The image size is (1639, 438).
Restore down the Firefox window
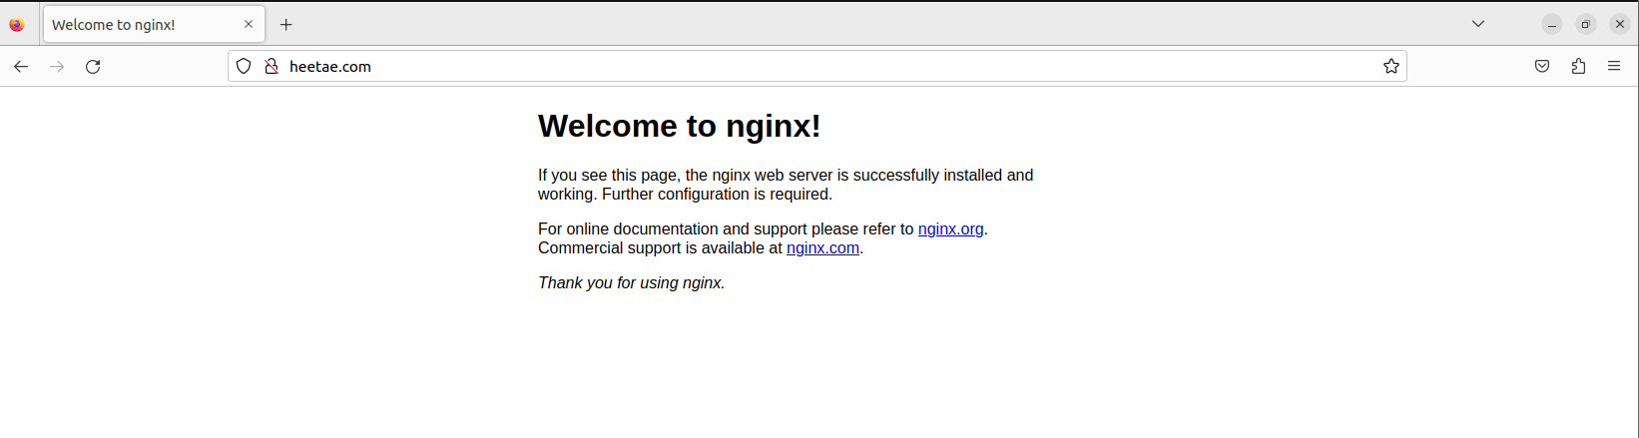1586,25
